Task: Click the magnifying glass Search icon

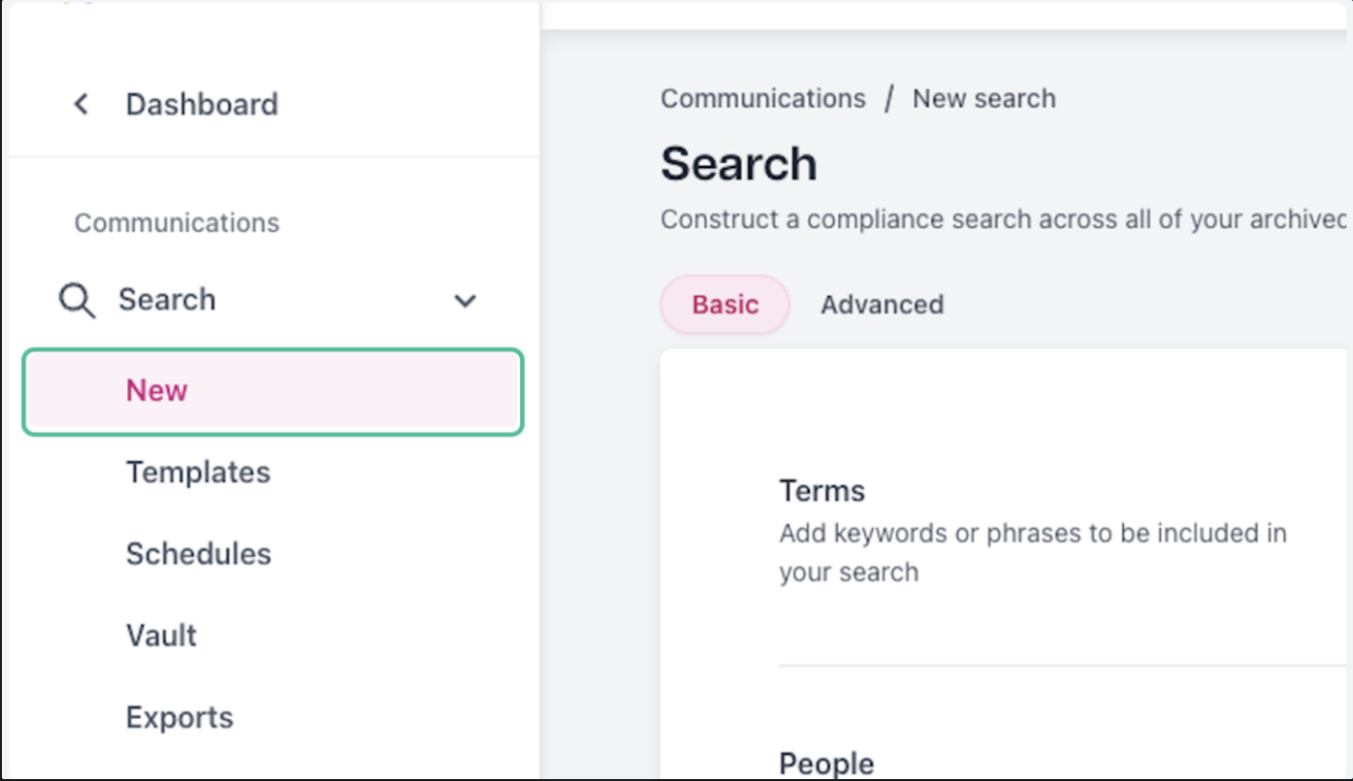Action: click(76, 301)
